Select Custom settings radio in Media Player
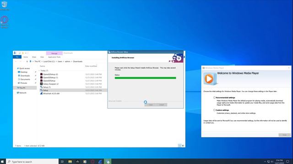 point(214,110)
